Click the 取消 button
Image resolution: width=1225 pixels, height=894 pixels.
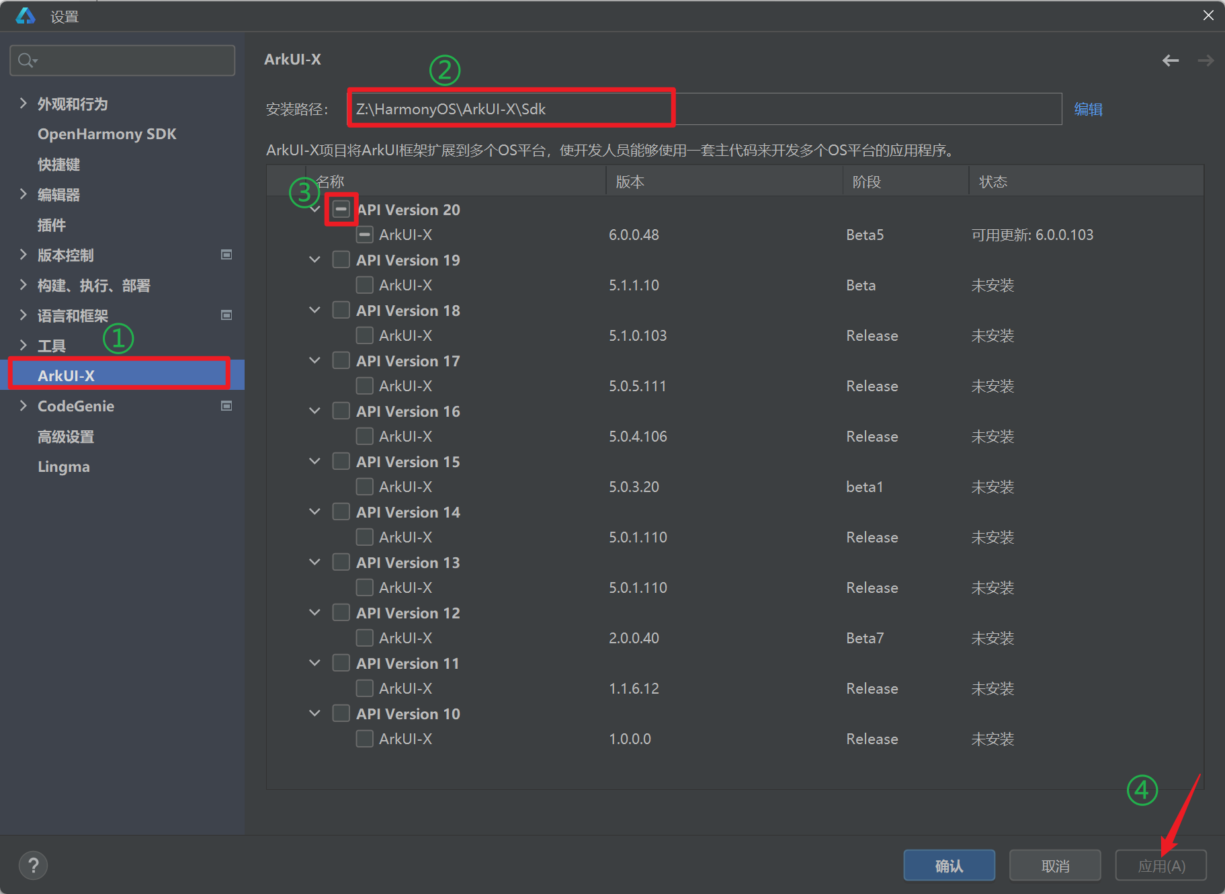pos(1055,865)
